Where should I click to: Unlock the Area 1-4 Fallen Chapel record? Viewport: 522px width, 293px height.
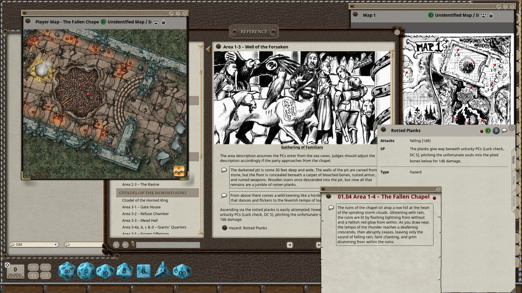434,197
